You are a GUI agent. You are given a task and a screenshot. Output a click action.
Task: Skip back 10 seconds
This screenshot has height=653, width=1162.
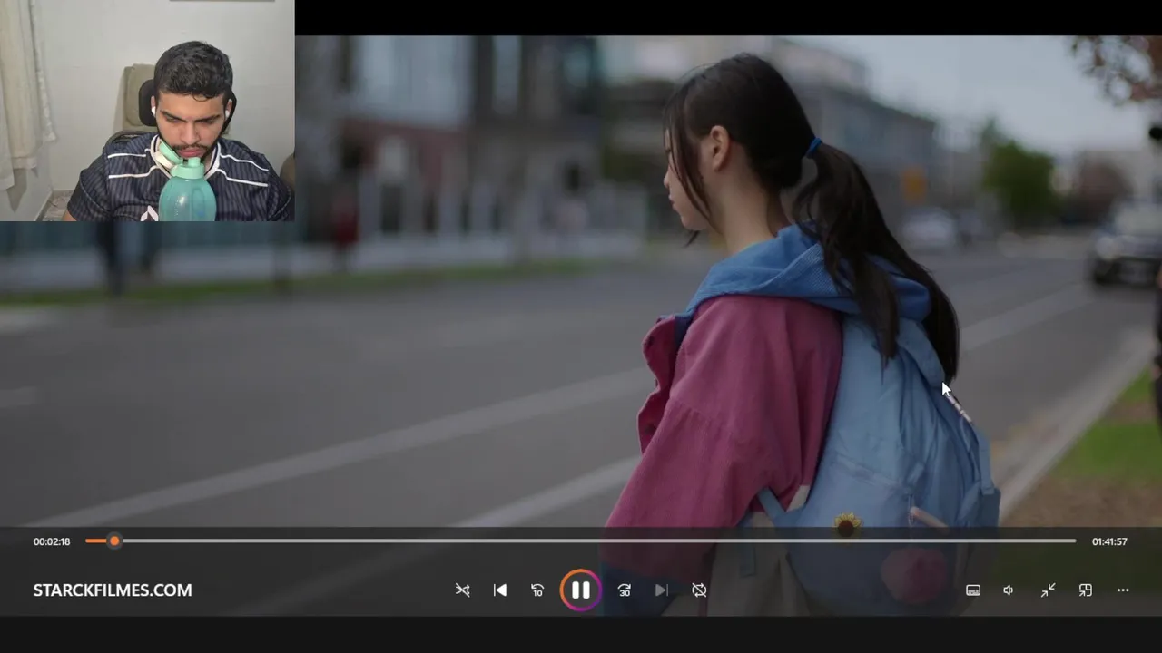pos(537,590)
